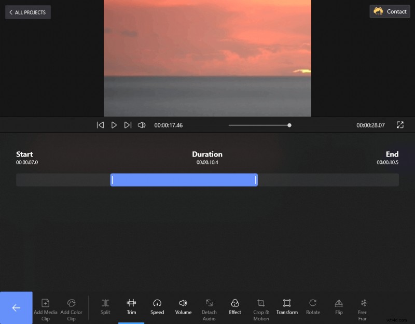Image resolution: width=415 pixels, height=324 pixels.
Task: Click Add Media Clip
Action: pos(46,307)
